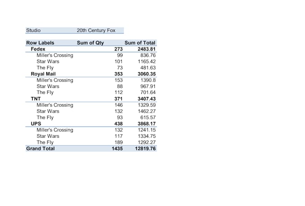
Task: Click the Row Labels header
Action: click(x=40, y=43)
